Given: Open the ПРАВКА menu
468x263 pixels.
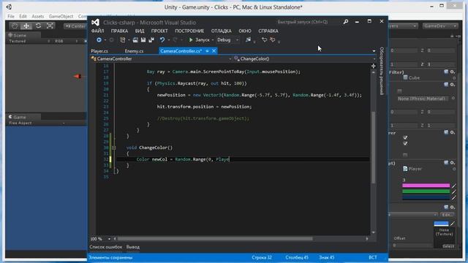Looking at the screenshot, I should click(x=119, y=31).
